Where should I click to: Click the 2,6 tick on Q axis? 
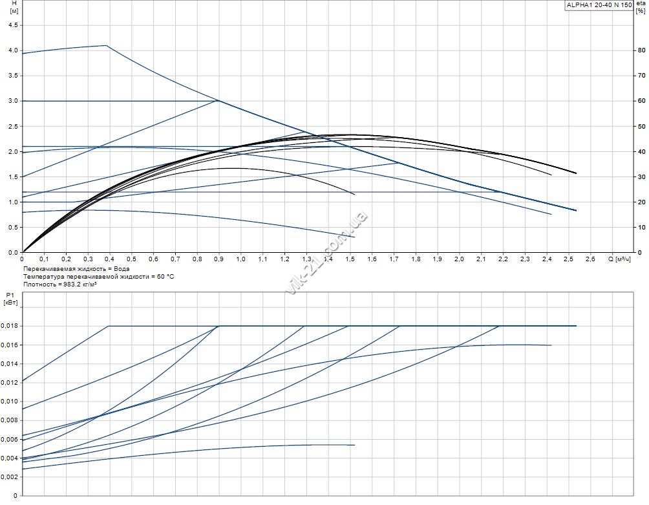(590, 259)
